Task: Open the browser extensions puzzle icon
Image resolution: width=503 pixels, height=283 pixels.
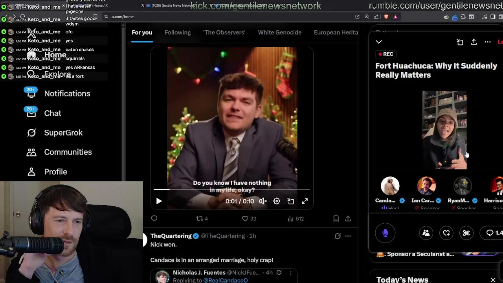Action: pyautogui.click(x=463, y=17)
